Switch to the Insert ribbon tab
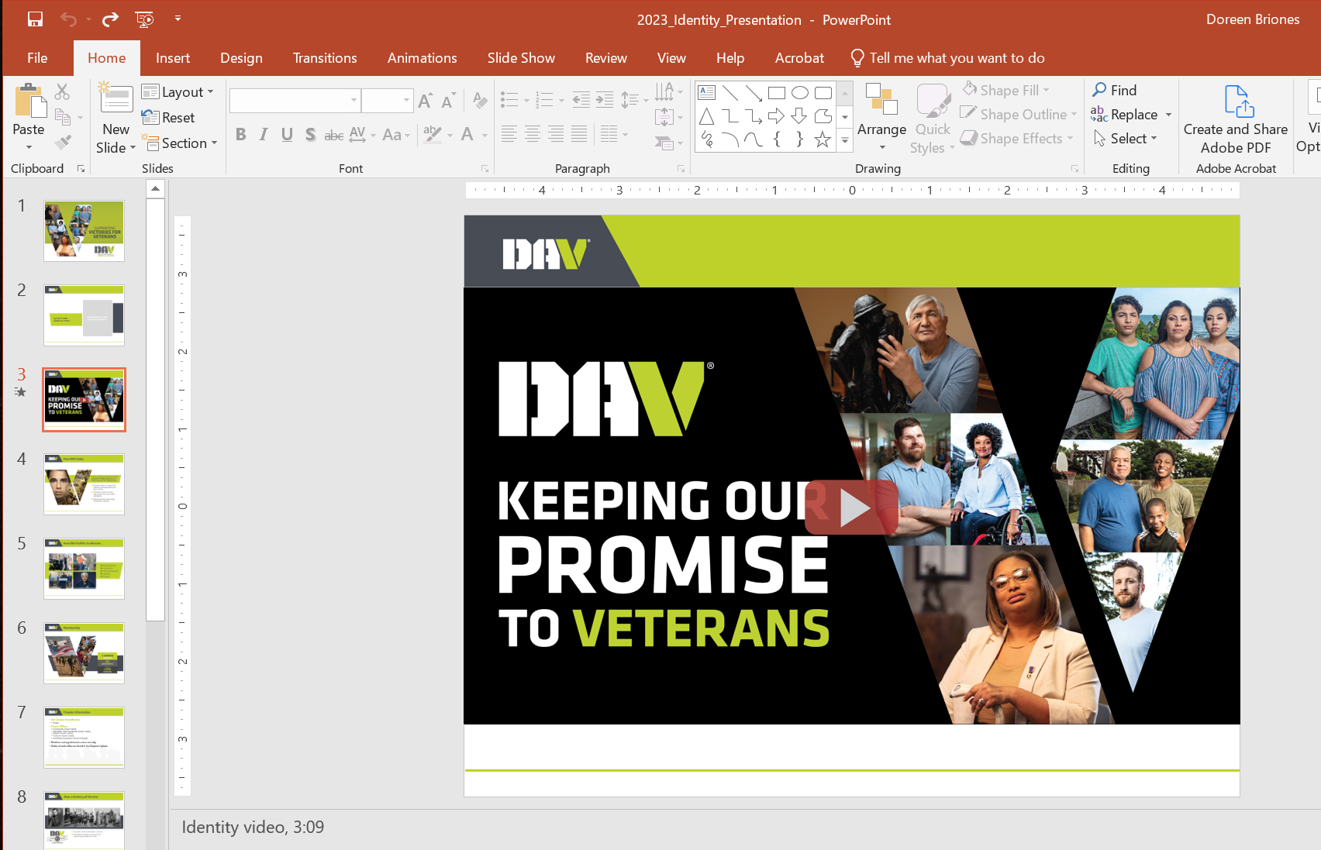 172,57
